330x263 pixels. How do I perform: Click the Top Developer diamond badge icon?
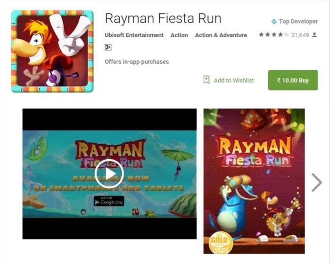coord(274,22)
